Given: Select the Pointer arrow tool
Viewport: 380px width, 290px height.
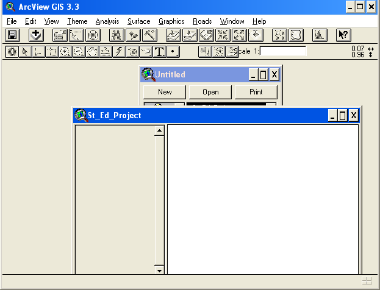Looking at the screenshot, I should click(x=25, y=52).
